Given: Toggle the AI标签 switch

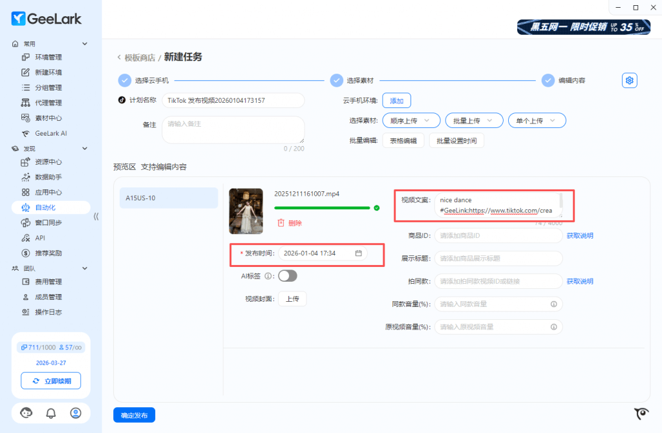Looking at the screenshot, I should pyautogui.click(x=287, y=276).
